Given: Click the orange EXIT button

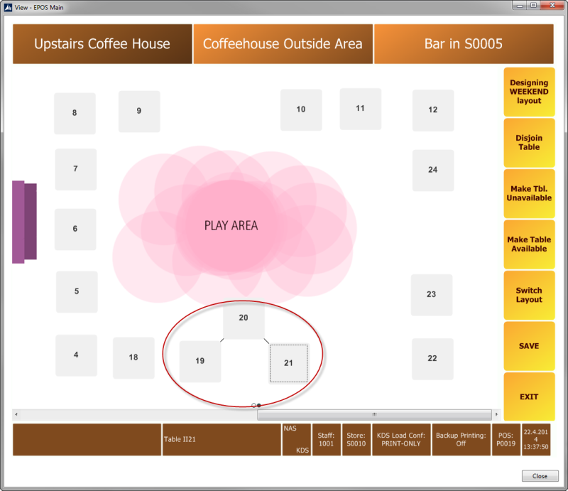Looking at the screenshot, I should point(529,396).
